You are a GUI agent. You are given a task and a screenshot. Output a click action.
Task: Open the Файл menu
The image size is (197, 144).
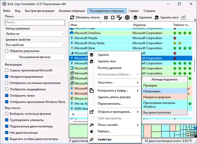point(7,11)
